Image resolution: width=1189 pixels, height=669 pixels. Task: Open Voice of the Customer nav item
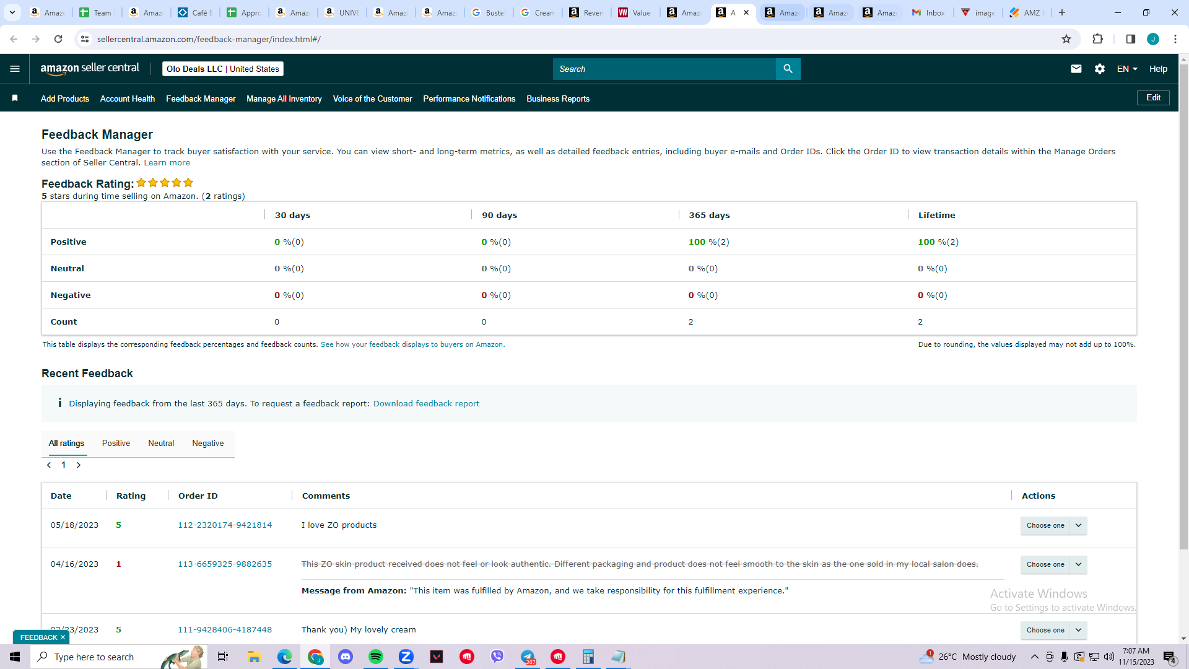(372, 98)
